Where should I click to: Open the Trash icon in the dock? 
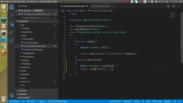tap(4, 99)
